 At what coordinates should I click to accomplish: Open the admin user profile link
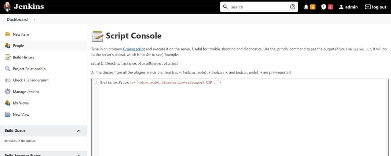pos(351,7)
